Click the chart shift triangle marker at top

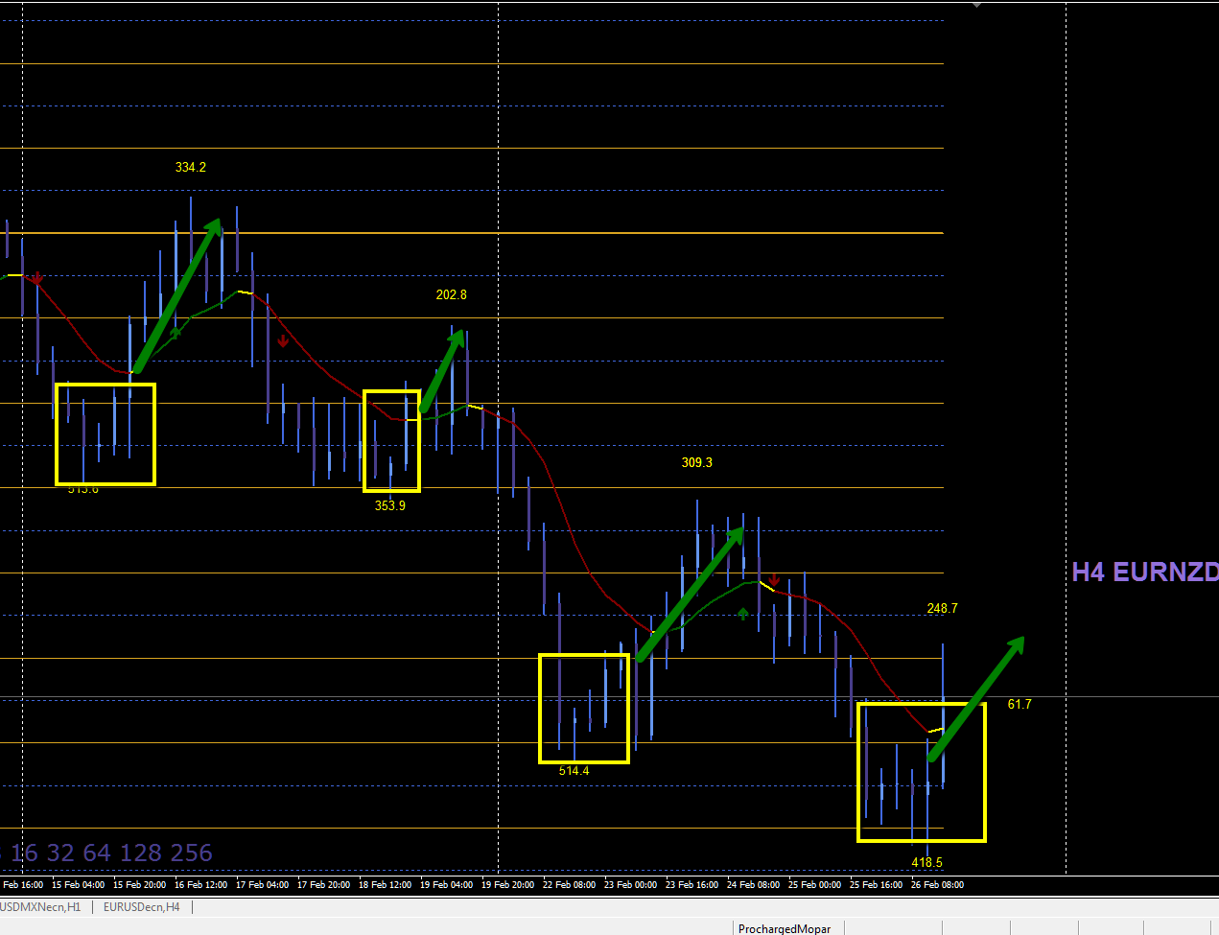[976, 5]
